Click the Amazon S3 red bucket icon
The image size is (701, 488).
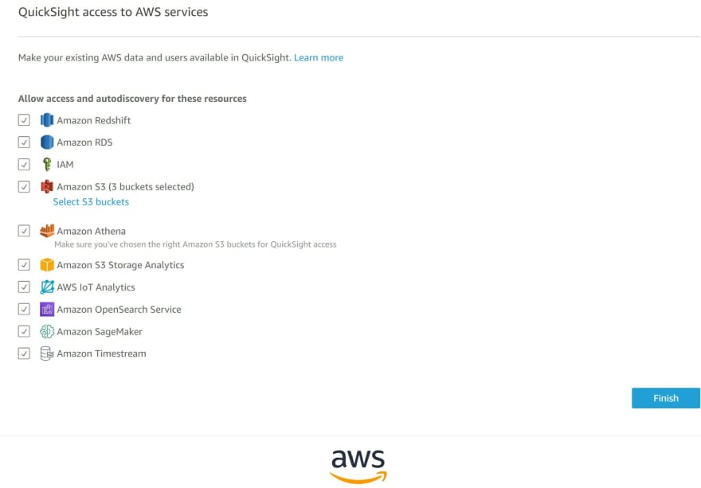tap(47, 186)
